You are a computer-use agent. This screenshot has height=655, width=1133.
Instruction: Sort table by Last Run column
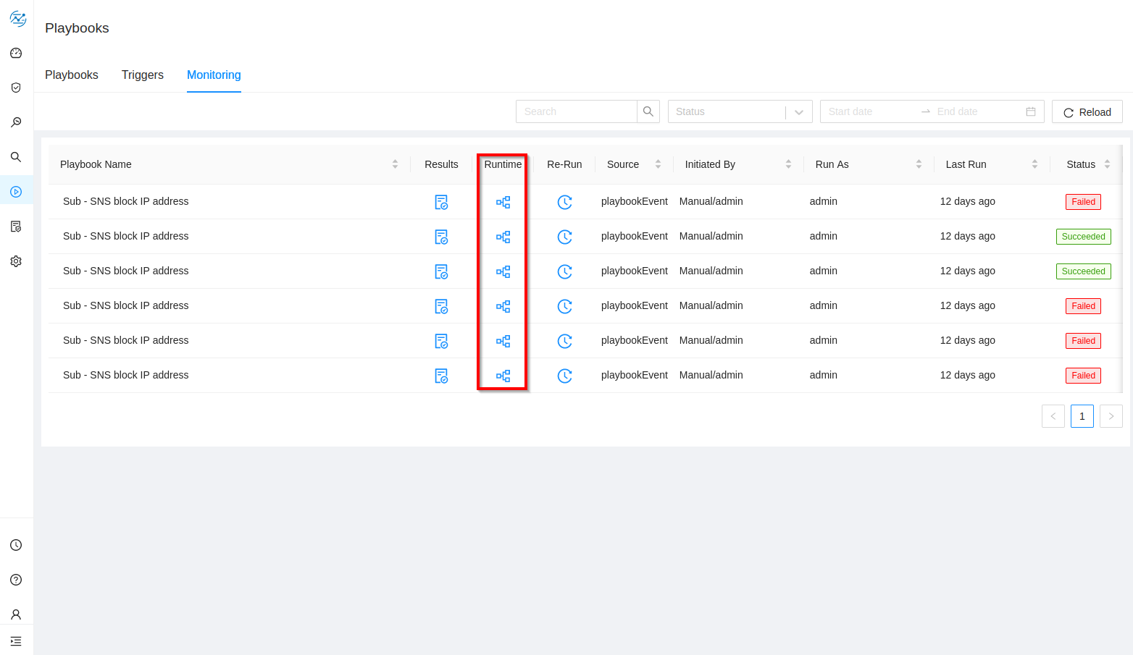(1034, 164)
